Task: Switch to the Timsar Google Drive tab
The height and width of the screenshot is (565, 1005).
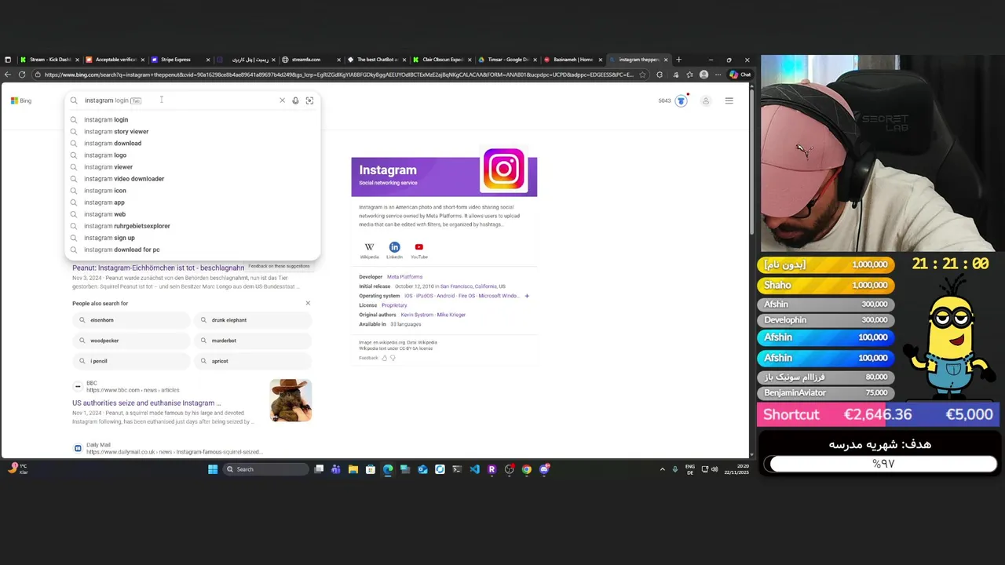Action: pos(507,60)
